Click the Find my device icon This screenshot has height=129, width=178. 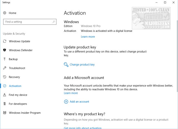point(4,95)
